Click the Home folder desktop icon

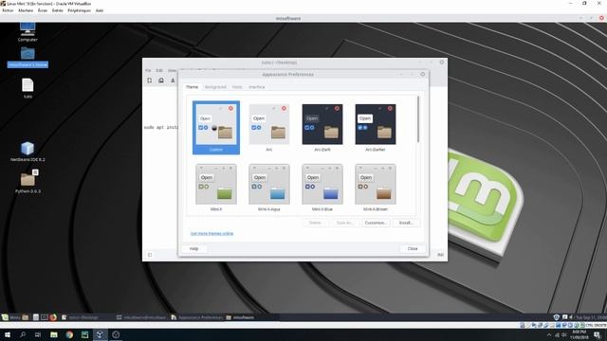point(28,57)
